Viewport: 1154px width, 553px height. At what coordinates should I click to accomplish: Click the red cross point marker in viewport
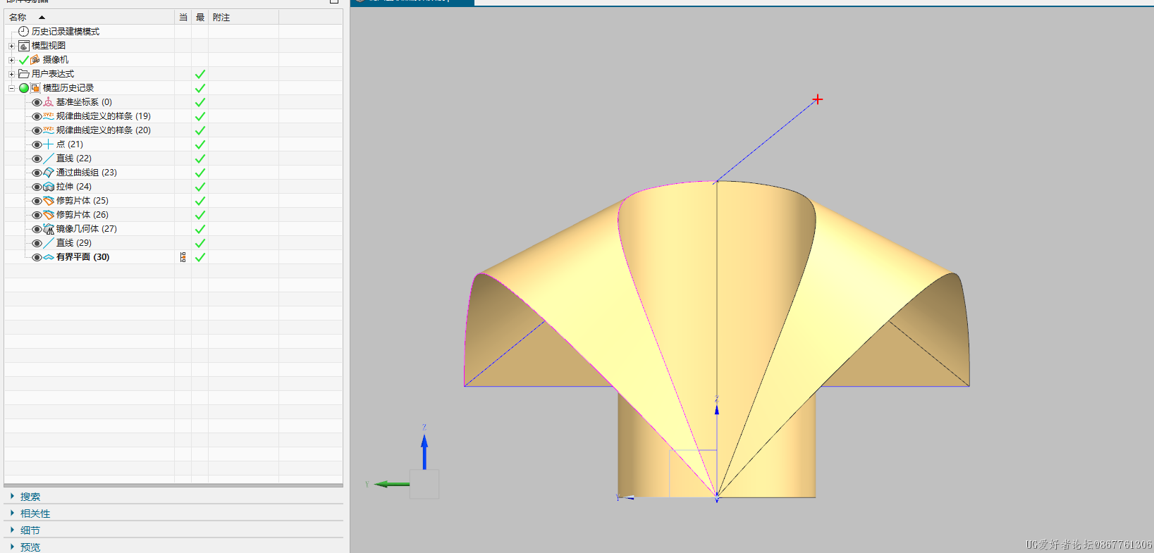(817, 99)
